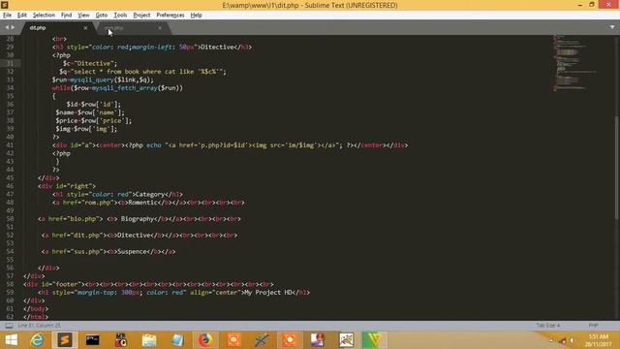Open the Selection menu
This screenshot has height=349, width=620.
[44, 16]
